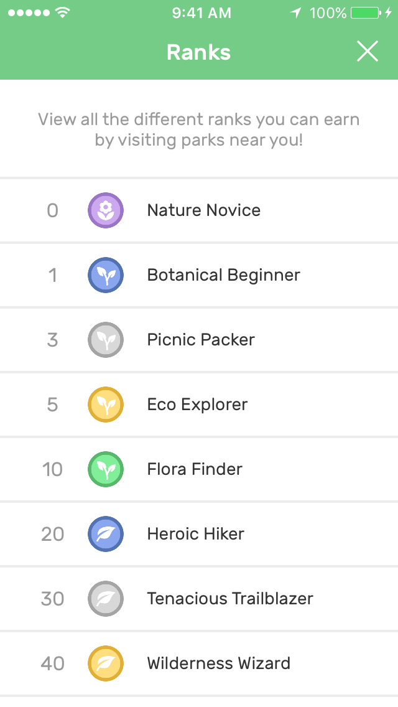Screen dimensions: 398x707
Task: Tap the Ranks header title
Action: pyautogui.click(x=198, y=52)
